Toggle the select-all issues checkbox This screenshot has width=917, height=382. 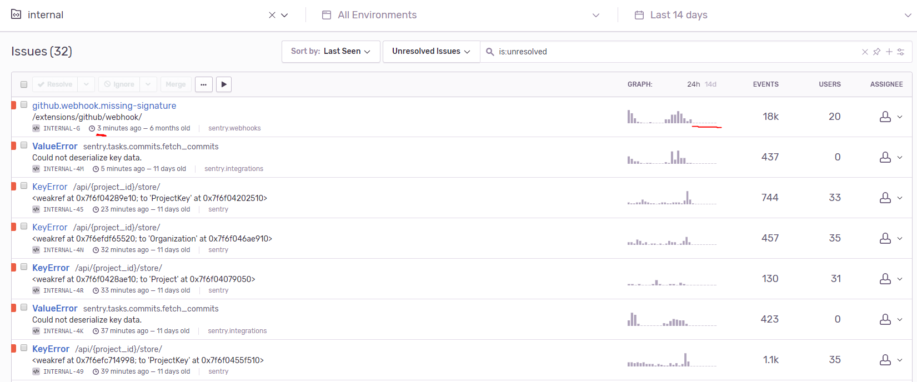click(24, 84)
